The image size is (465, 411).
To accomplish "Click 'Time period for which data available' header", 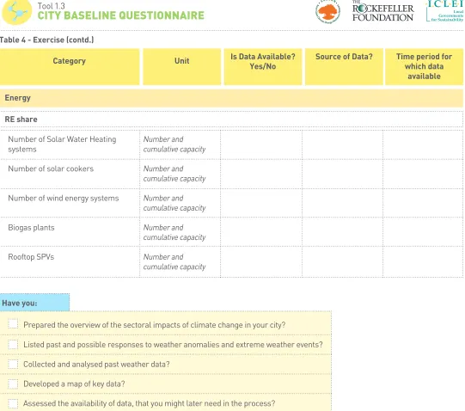I will click(424, 67).
